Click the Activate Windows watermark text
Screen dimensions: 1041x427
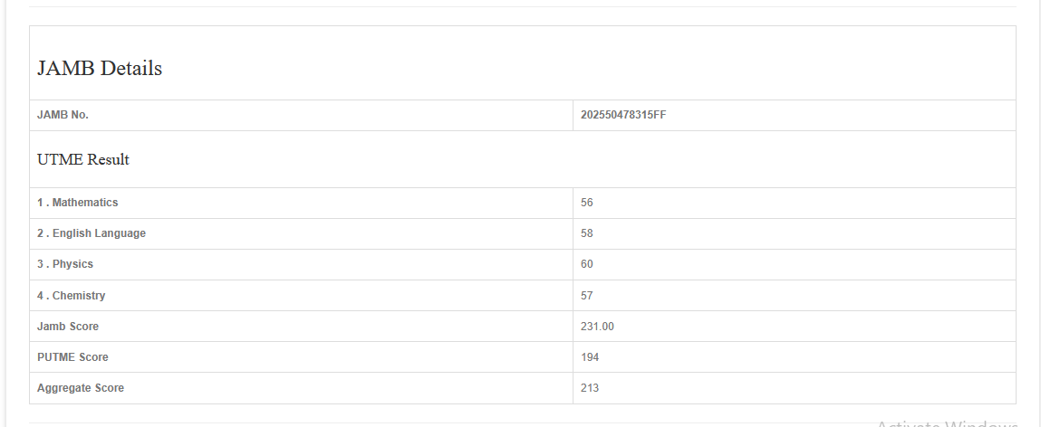coord(947,422)
